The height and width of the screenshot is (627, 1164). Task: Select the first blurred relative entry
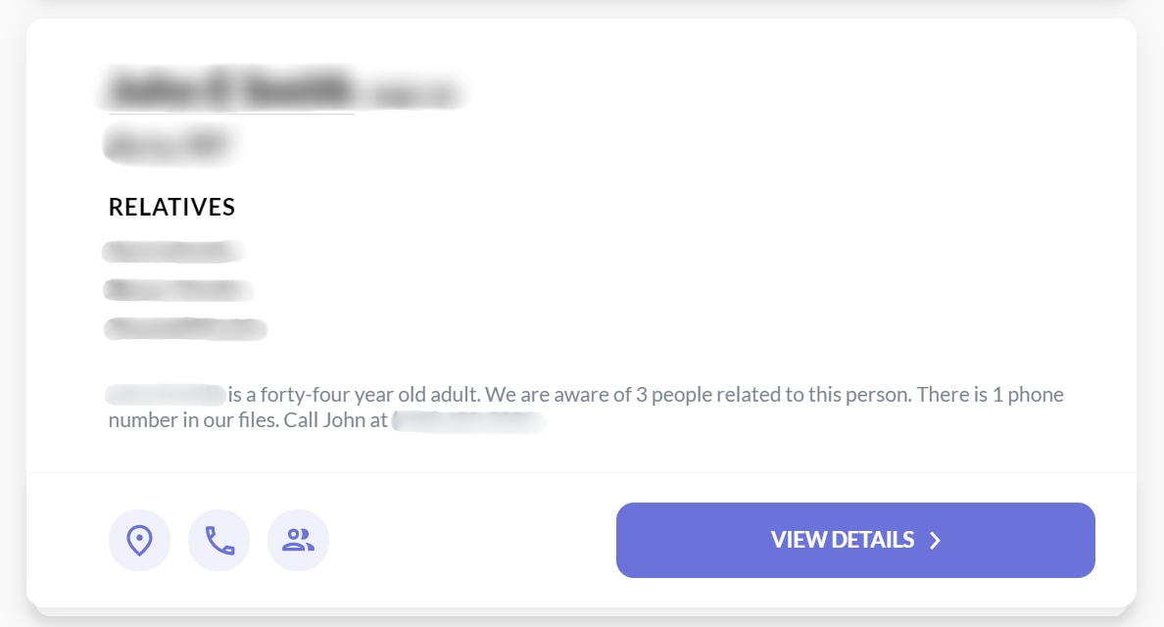pyautogui.click(x=173, y=252)
